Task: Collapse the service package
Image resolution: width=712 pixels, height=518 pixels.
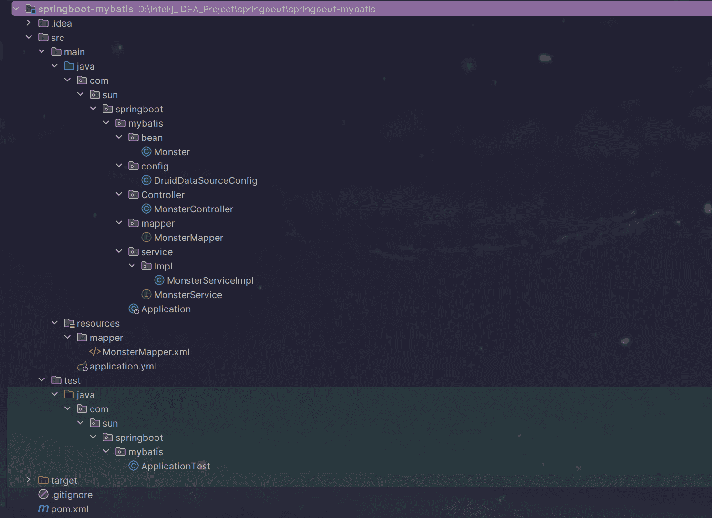Action: point(119,251)
